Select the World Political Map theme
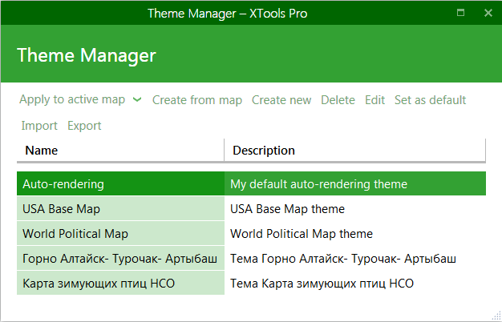Viewport: 502px width, 322px height. pos(121,234)
